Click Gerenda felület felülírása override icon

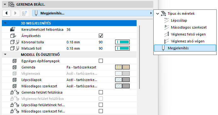(15, 92)
